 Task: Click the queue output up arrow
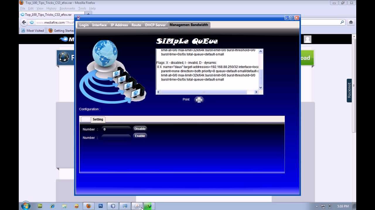261,51
